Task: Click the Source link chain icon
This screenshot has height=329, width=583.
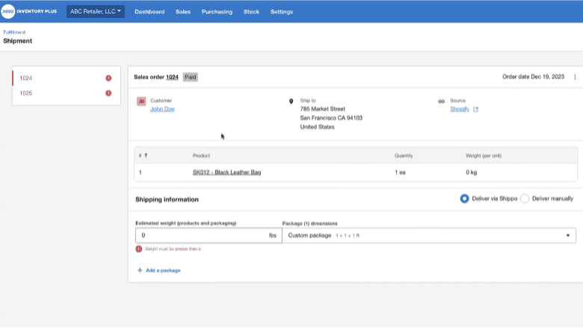Action: (442, 101)
